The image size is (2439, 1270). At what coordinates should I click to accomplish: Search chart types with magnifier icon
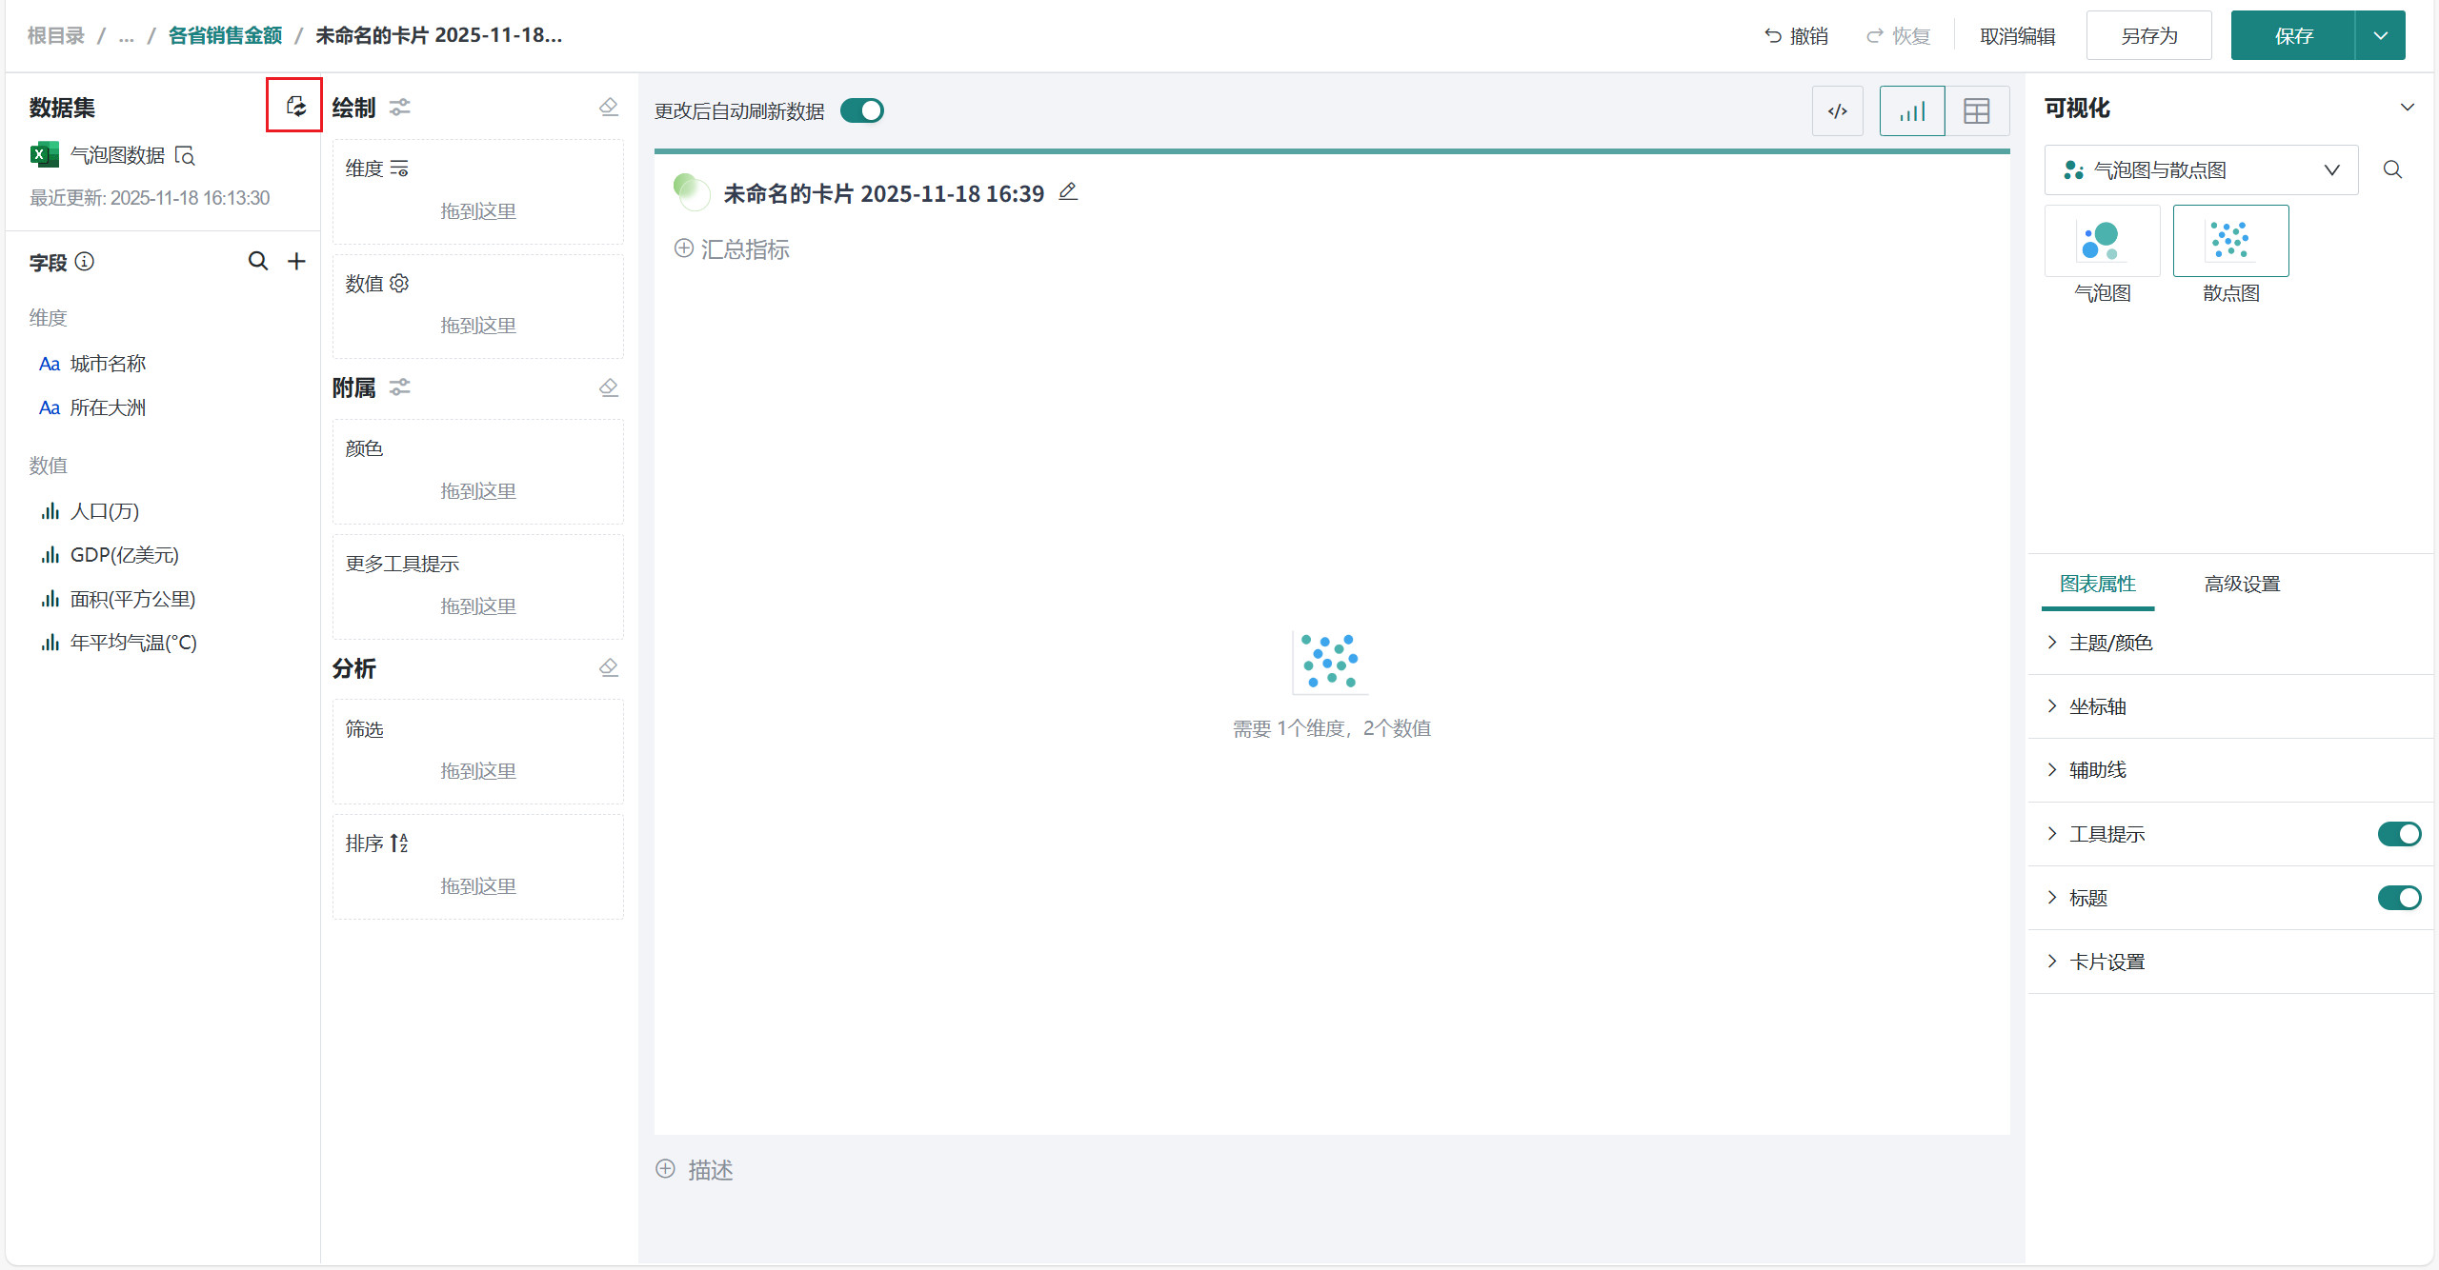(x=2392, y=169)
